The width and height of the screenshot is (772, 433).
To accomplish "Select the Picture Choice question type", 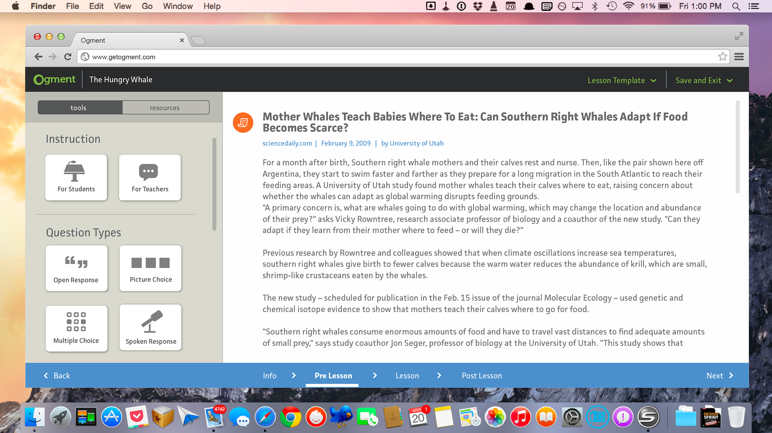I will click(x=150, y=268).
